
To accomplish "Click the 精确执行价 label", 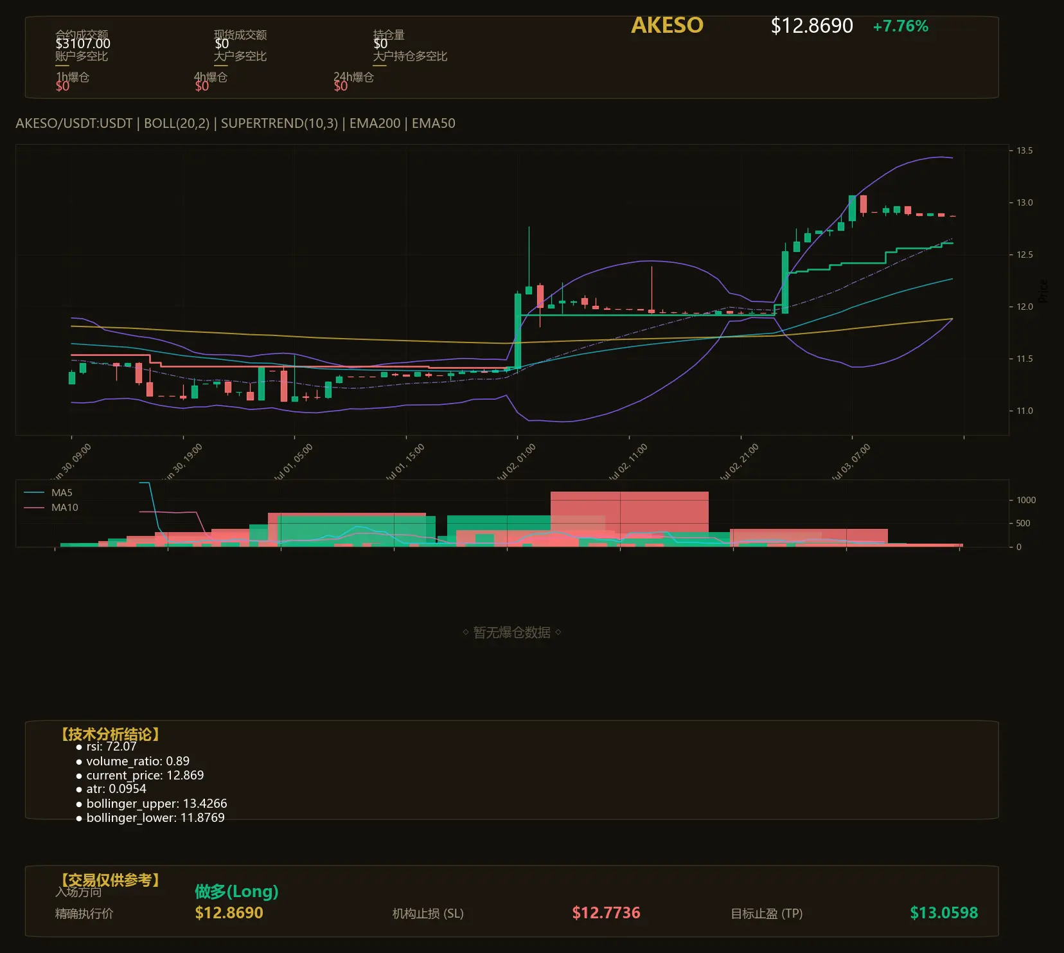I will coord(84,913).
